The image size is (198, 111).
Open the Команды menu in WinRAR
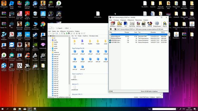(x=116, y=20)
